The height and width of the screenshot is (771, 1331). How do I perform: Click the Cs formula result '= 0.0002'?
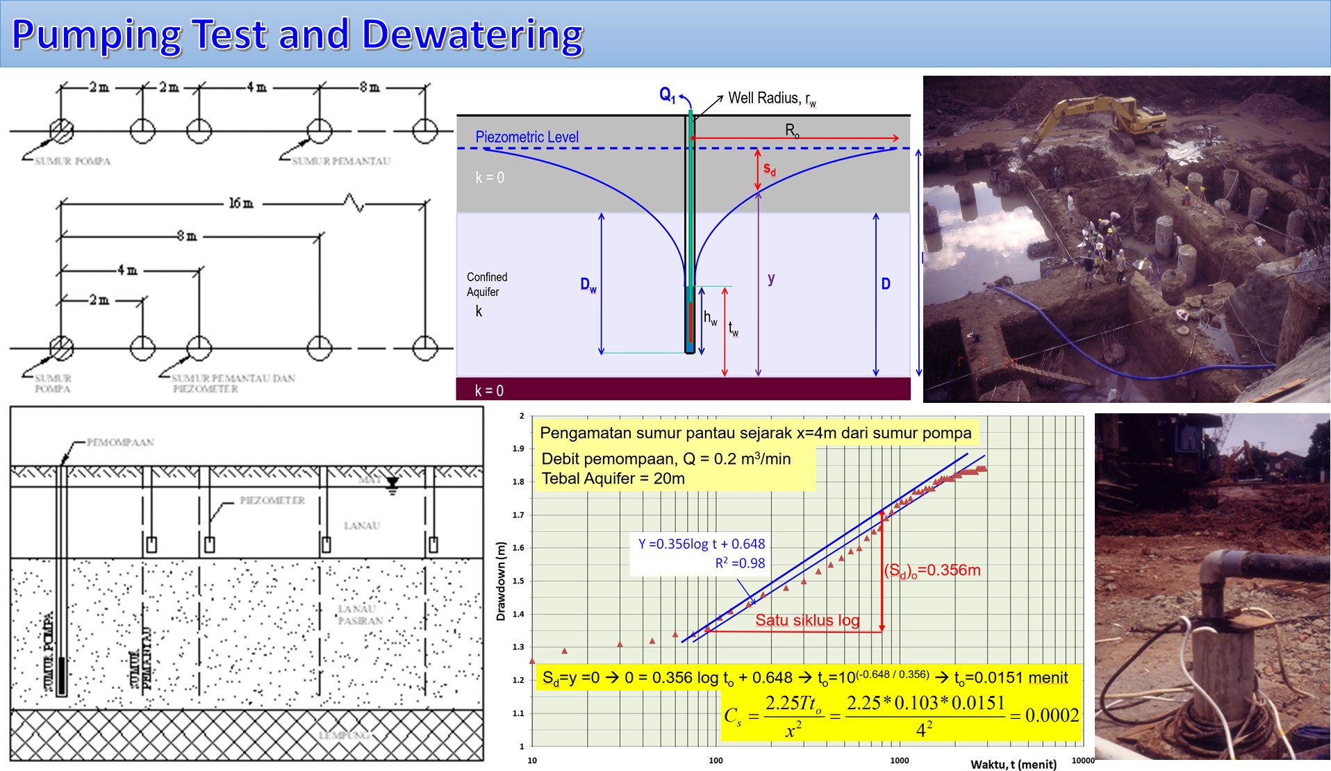[x=1045, y=715]
